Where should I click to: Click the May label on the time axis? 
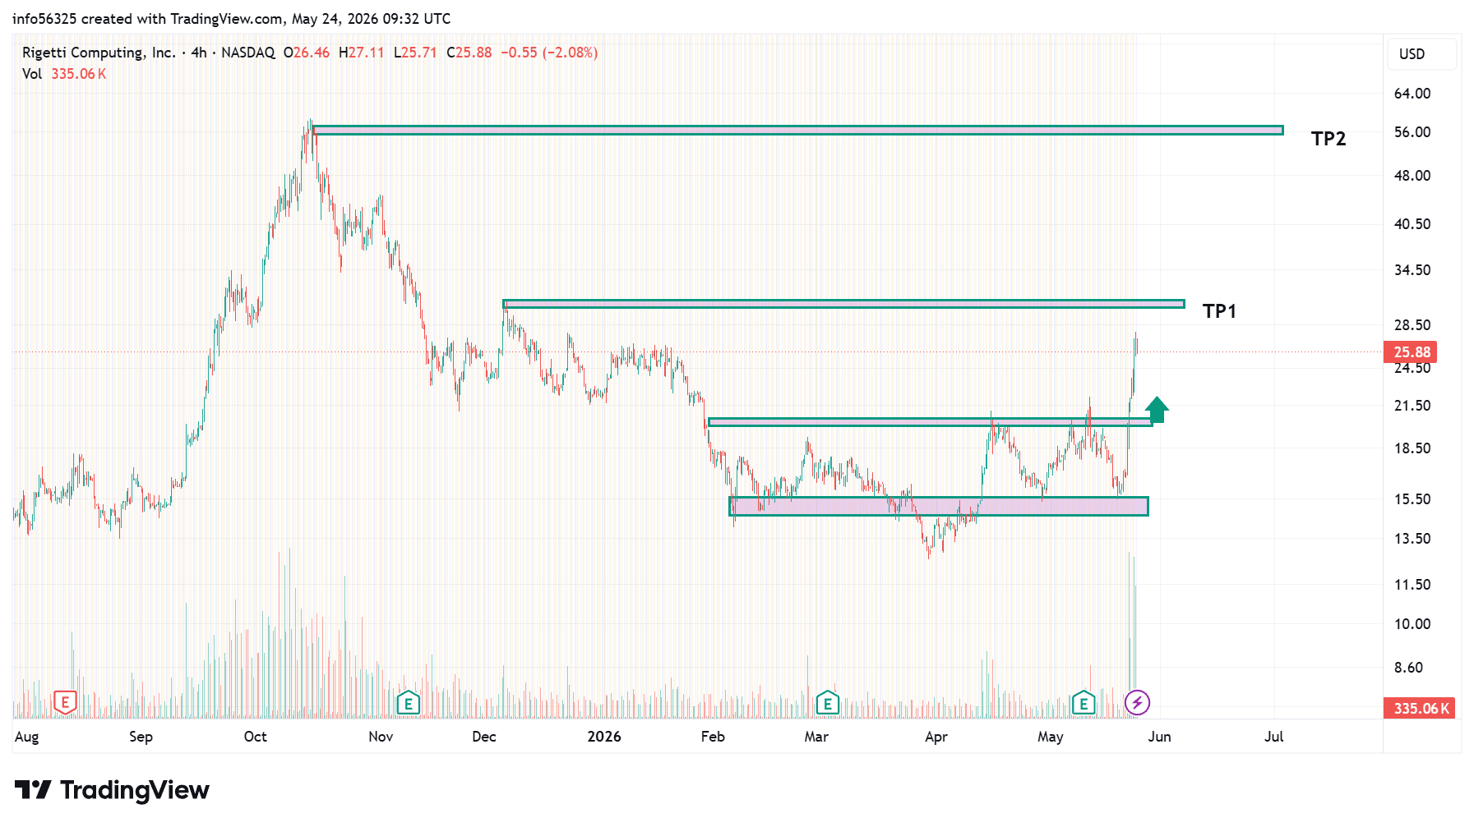pyautogui.click(x=1051, y=737)
